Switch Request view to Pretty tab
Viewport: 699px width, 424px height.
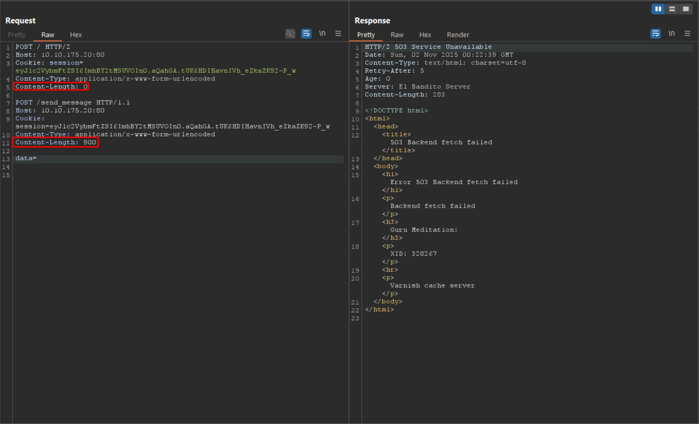[17, 35]
